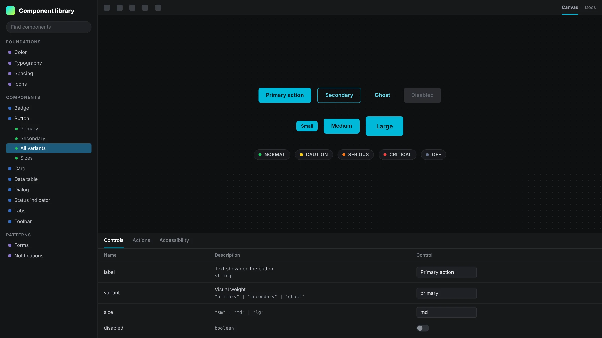Select the Secondary story under Button
Screen dimensions: 602x338
click(x=49, y=138)
